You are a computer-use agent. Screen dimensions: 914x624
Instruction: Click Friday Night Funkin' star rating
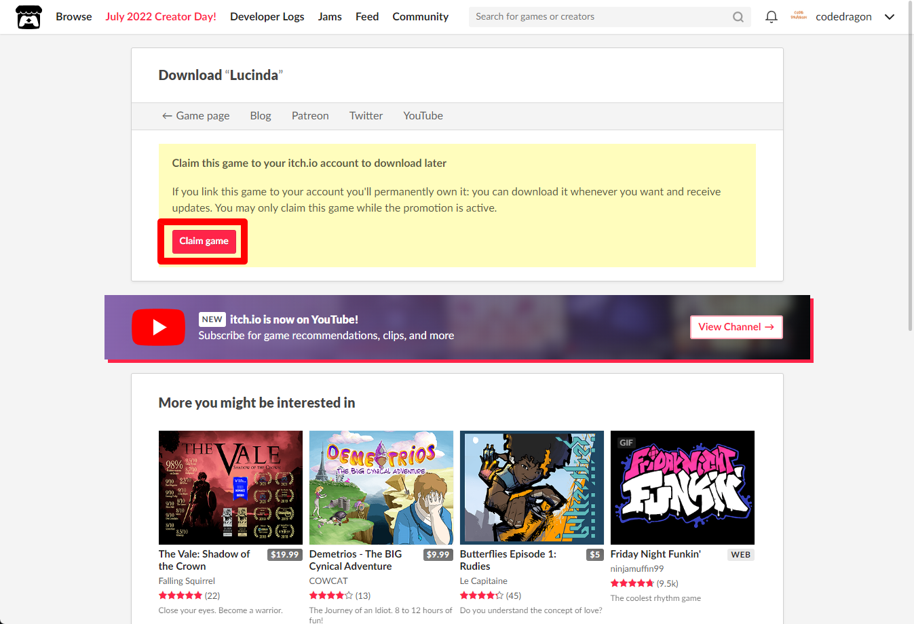(x=632, y=583)
